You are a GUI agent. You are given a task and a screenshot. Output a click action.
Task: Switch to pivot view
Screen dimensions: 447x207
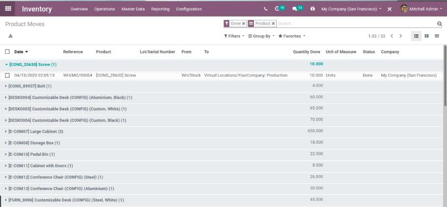click(x=437, y=36)
